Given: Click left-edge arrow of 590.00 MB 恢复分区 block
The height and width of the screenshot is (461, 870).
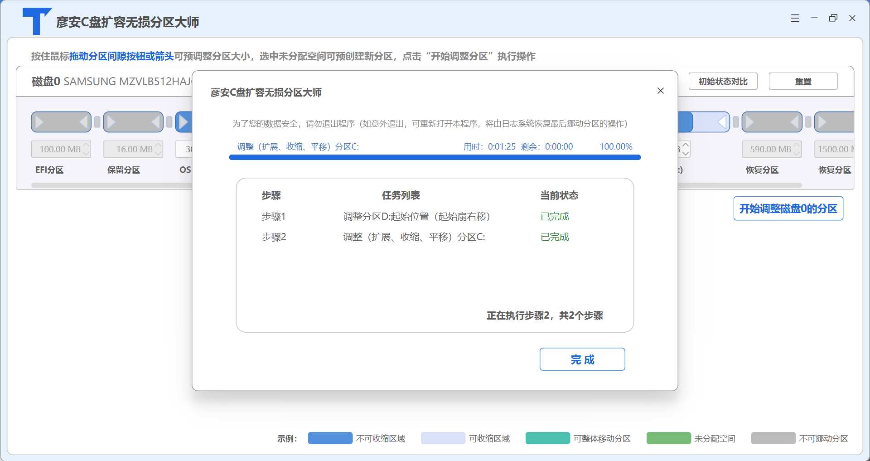Looking at the screenshot, I should click(750, 122).
